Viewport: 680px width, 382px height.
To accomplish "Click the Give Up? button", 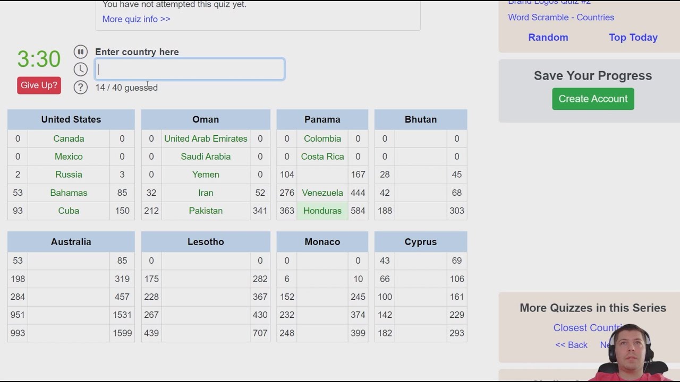I will 39,85.
